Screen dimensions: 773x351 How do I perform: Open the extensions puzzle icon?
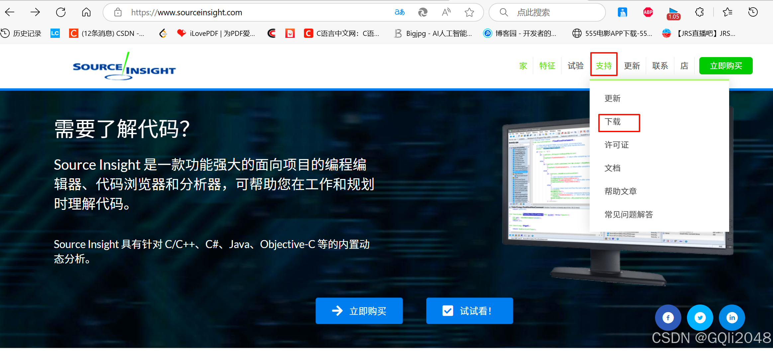coord(699,12)
